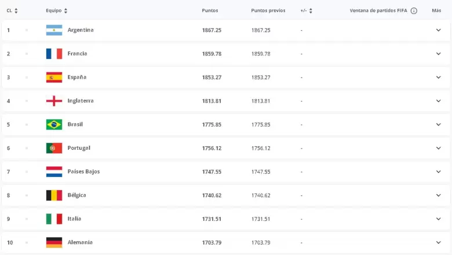This screenshot has height=255, width=452.
Task: Open the Francia team link
Action: [x=77, y=53]
